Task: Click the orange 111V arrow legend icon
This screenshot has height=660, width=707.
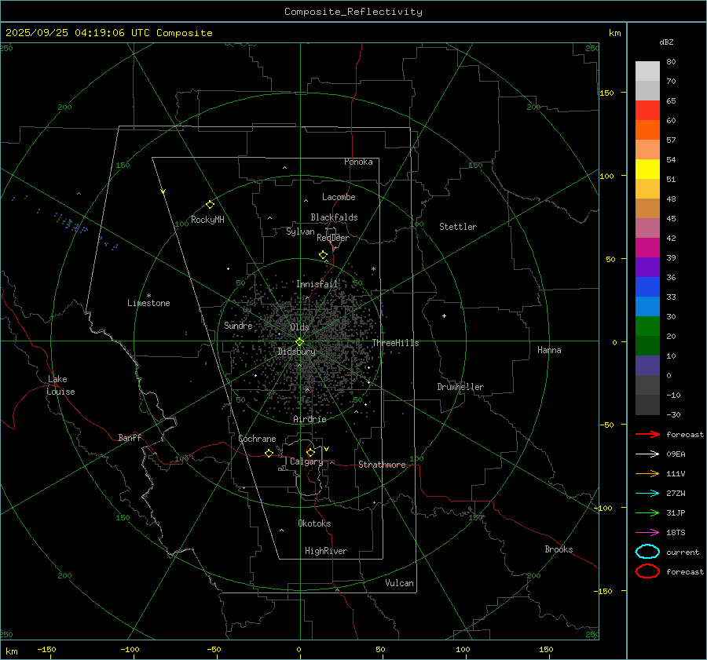Action: 647,473
